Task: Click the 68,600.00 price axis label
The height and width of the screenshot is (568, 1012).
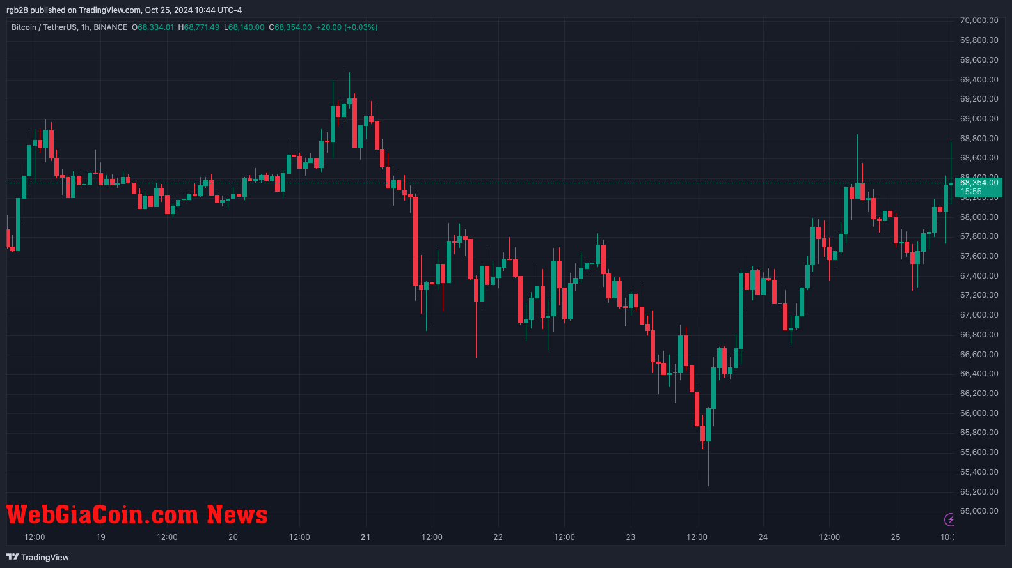Action: point(979,158)
